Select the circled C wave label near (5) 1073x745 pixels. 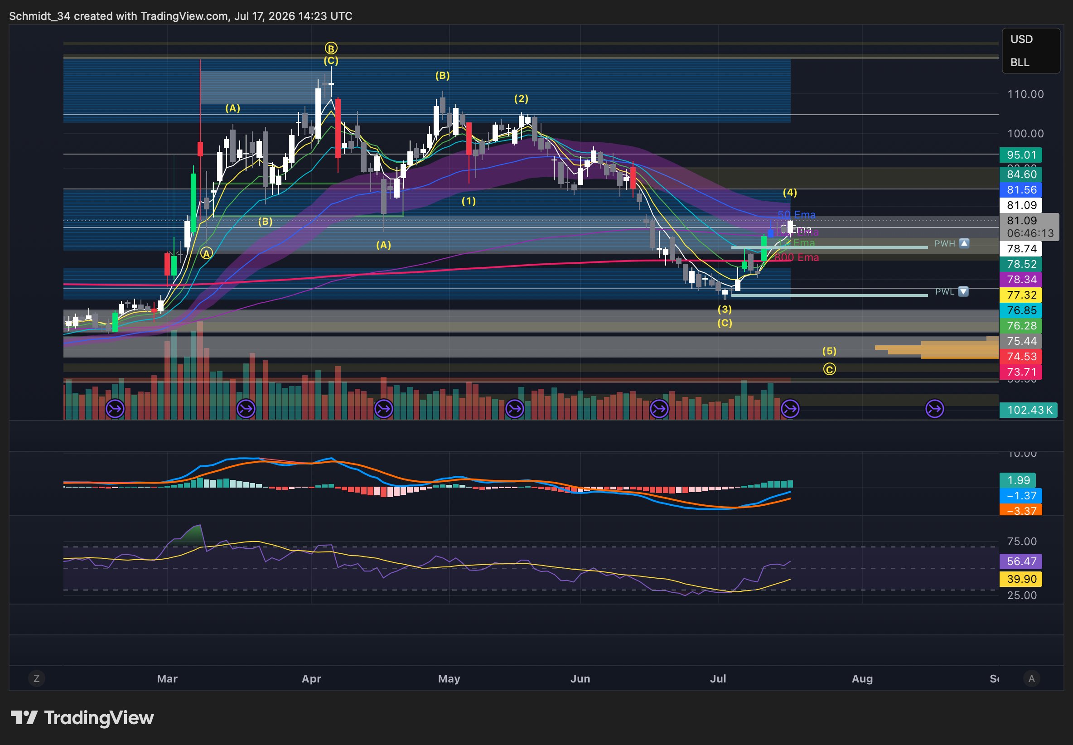coord(829,369)
